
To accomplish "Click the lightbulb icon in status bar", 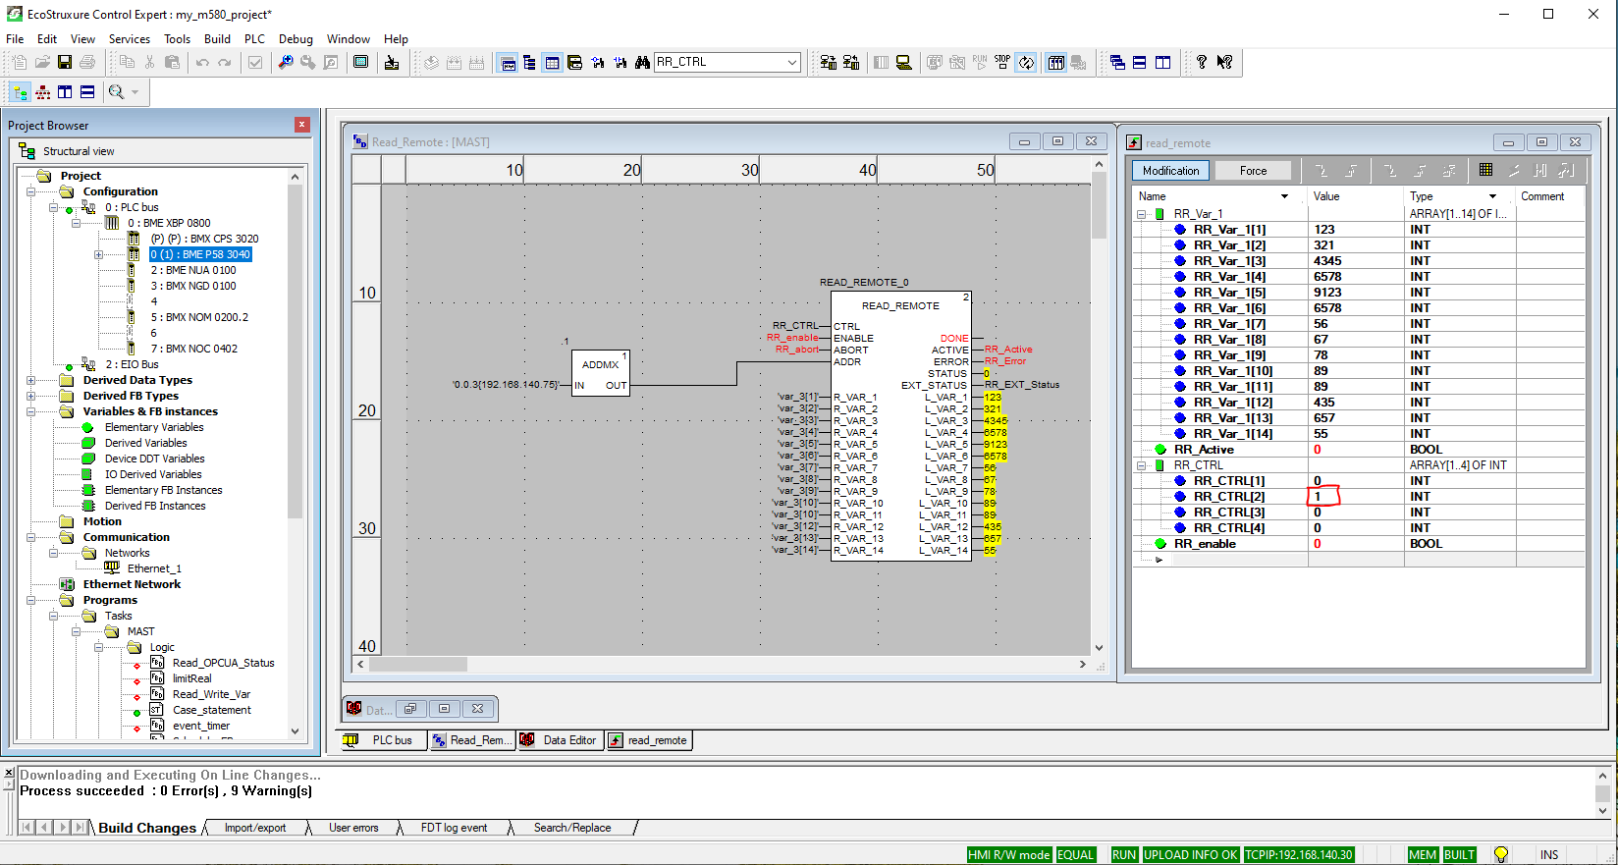I will point(1500,854).
